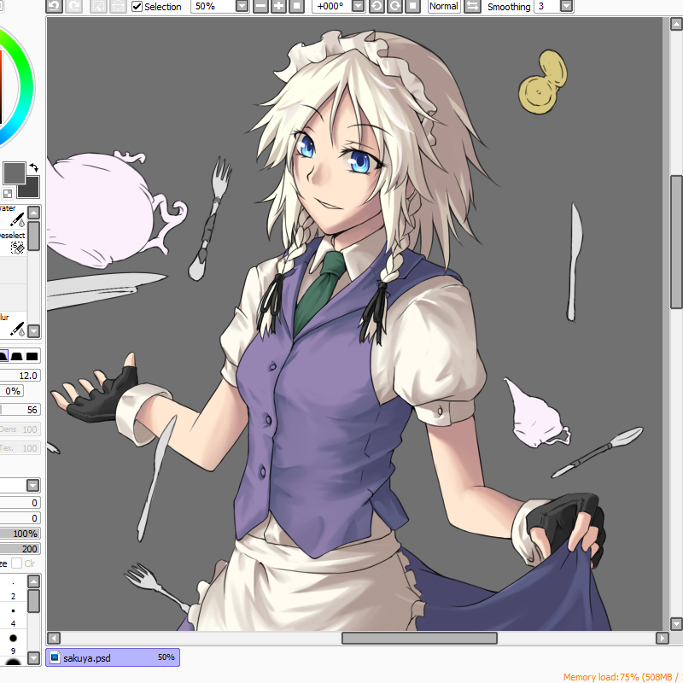Viewport: 683px width, 683px height.
Task: Swap foreground and background colors arrow
Action: point(34,167)
